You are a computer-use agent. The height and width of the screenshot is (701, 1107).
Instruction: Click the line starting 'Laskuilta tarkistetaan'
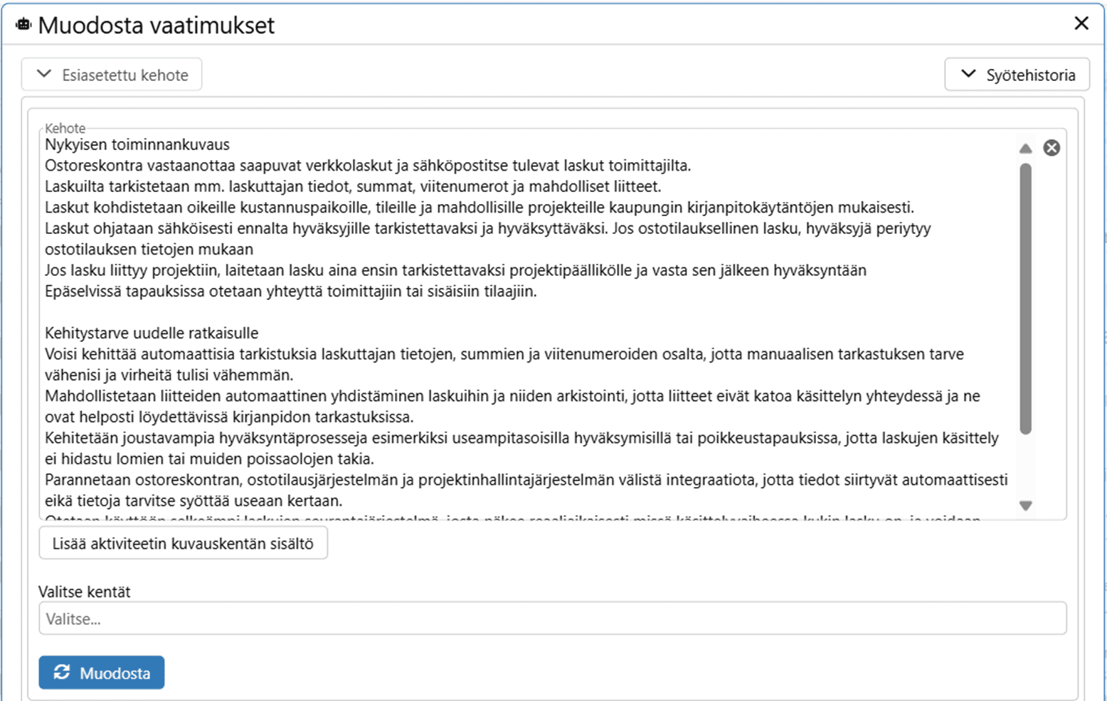[x=353, y=186]
